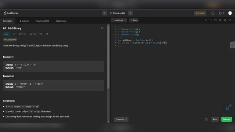235x132 pixels.
Task: Click the scrollbar up arrow in the description panel
Action: click(x=108, y=25)
